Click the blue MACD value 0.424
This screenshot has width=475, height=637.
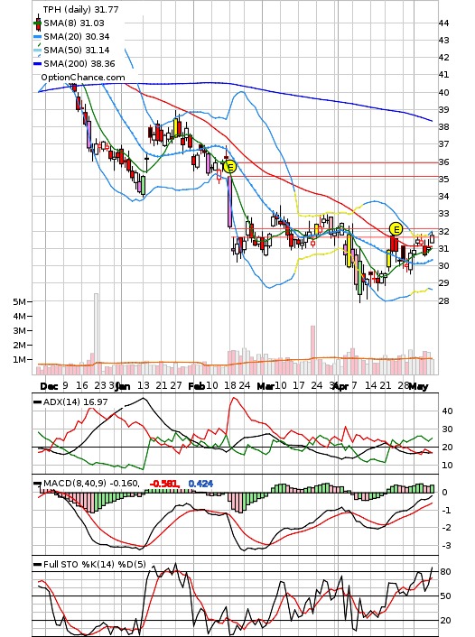200,484
